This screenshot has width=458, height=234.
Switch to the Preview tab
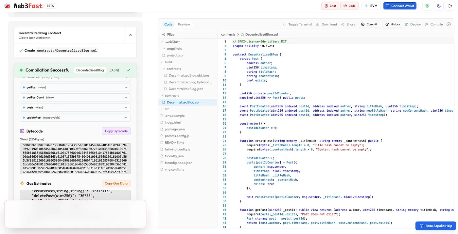184,24
